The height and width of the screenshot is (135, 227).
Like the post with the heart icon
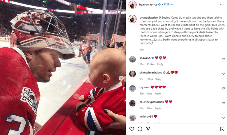(132, 129)
